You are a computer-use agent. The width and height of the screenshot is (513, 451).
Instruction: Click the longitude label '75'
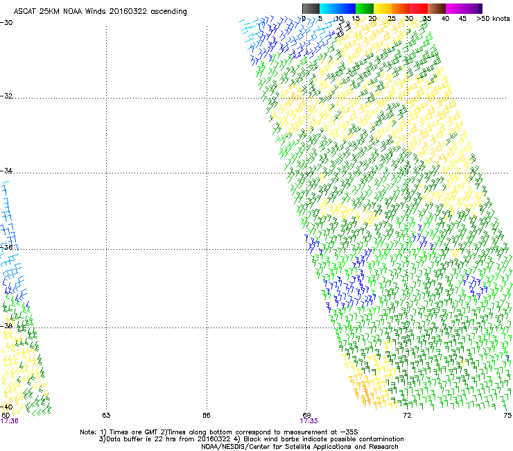tap(507, 416)
